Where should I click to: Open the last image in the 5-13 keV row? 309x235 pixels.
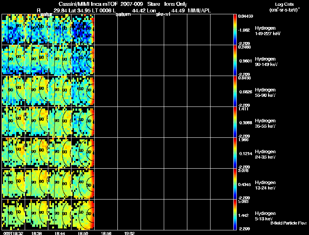pyautogui.click(x=83, y=215)
